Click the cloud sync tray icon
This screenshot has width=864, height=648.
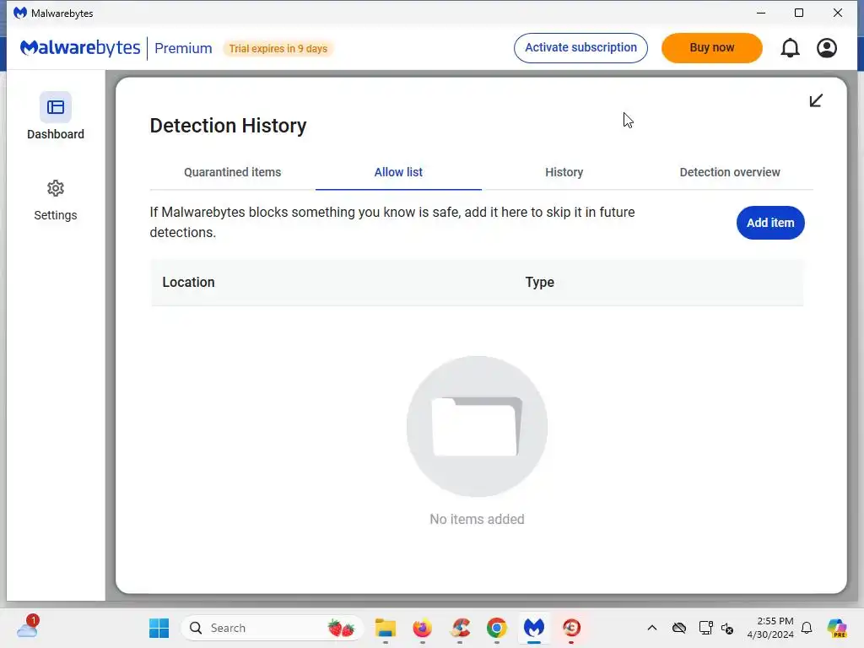pos(679,628)
